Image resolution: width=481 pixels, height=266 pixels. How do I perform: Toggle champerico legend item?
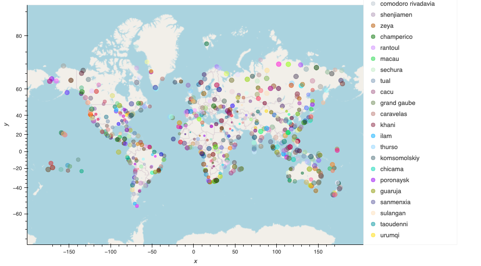coord(392,37)
